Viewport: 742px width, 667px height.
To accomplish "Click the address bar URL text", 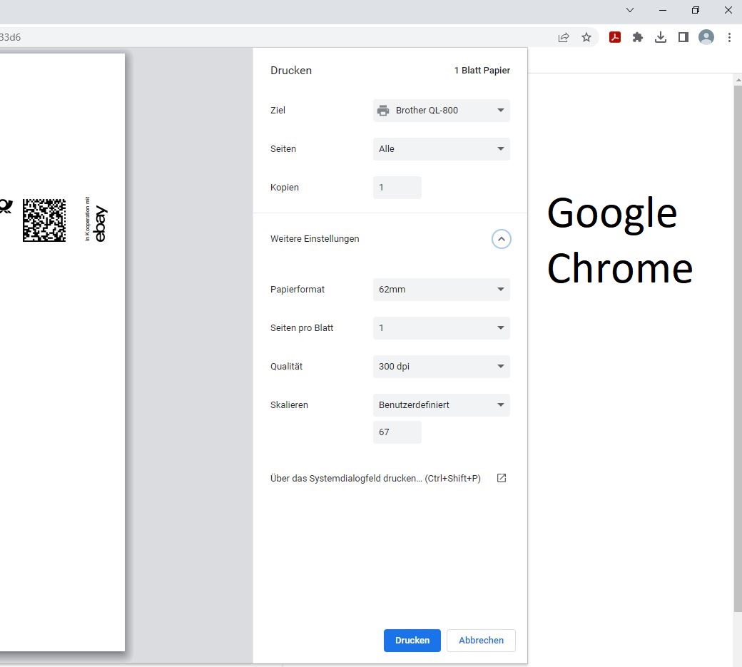I will [x=11, y=37].
